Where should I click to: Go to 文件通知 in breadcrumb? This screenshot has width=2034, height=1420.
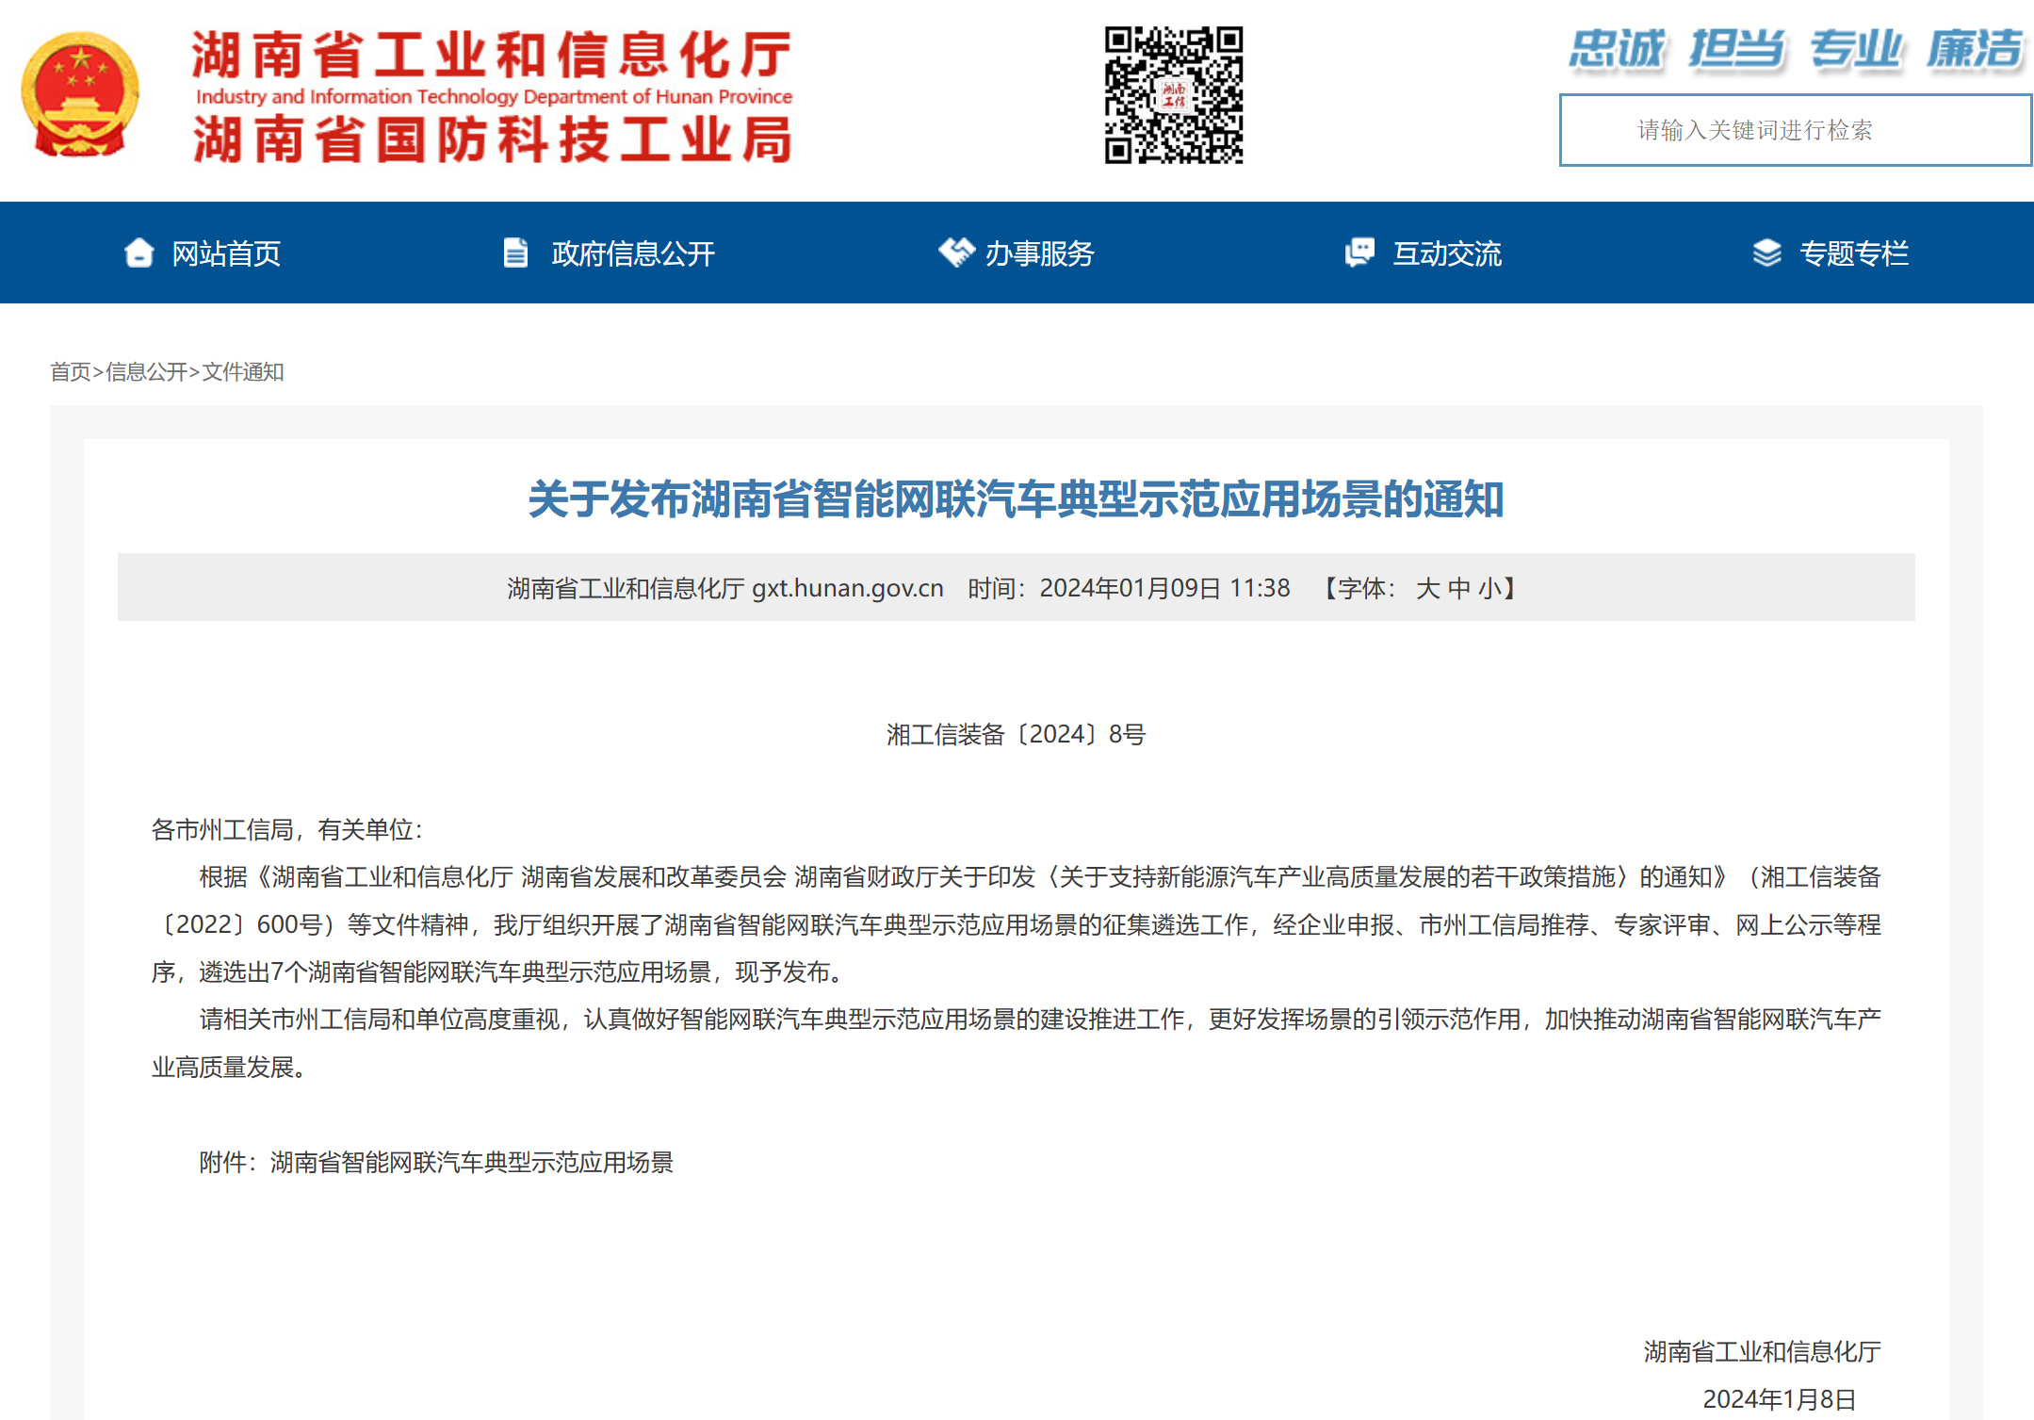(x=243, y=372)
